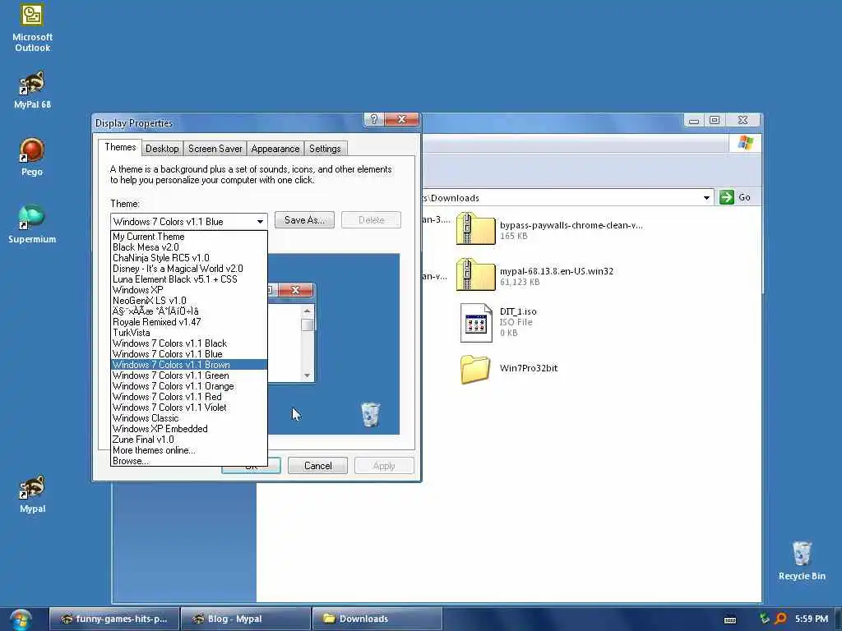
Task: Choose Windows XP Embedded theme
Action: pyautogui.click(x=188, y=429)
